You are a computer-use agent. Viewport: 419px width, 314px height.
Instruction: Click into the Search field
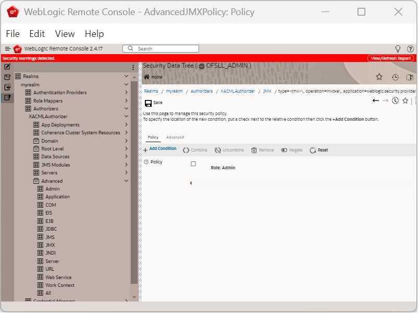(162, 49)
